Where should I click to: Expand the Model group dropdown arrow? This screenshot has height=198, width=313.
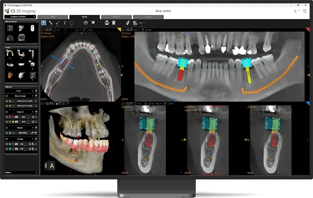tap(33, 128)
